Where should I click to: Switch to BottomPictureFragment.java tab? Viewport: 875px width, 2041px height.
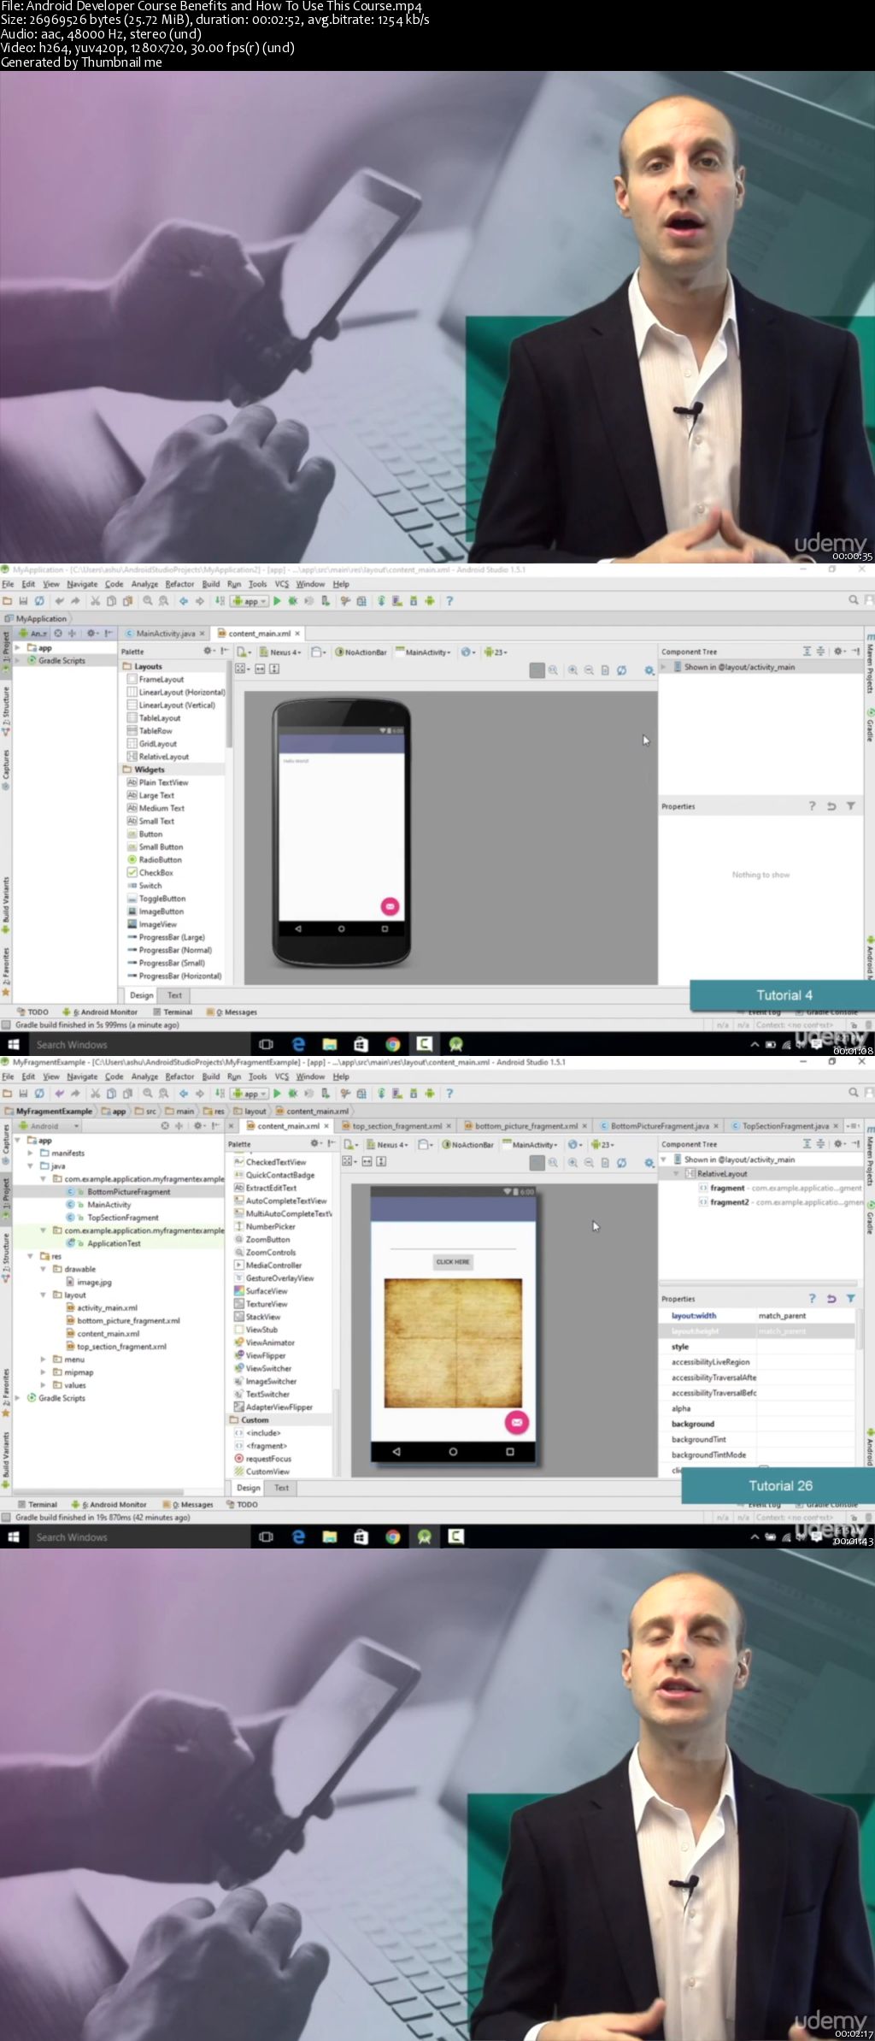coord(660,1126)
